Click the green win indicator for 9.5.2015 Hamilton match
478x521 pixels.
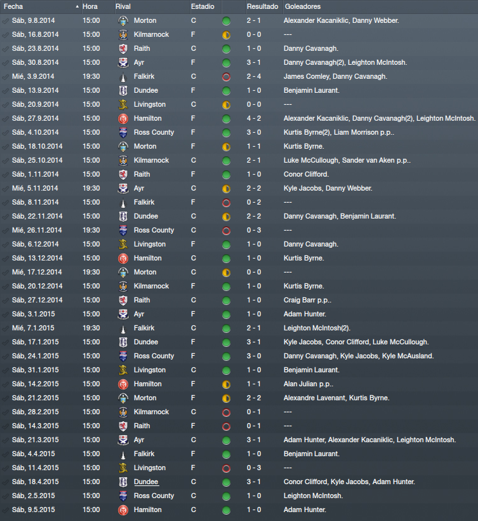[x=226, y=510]
